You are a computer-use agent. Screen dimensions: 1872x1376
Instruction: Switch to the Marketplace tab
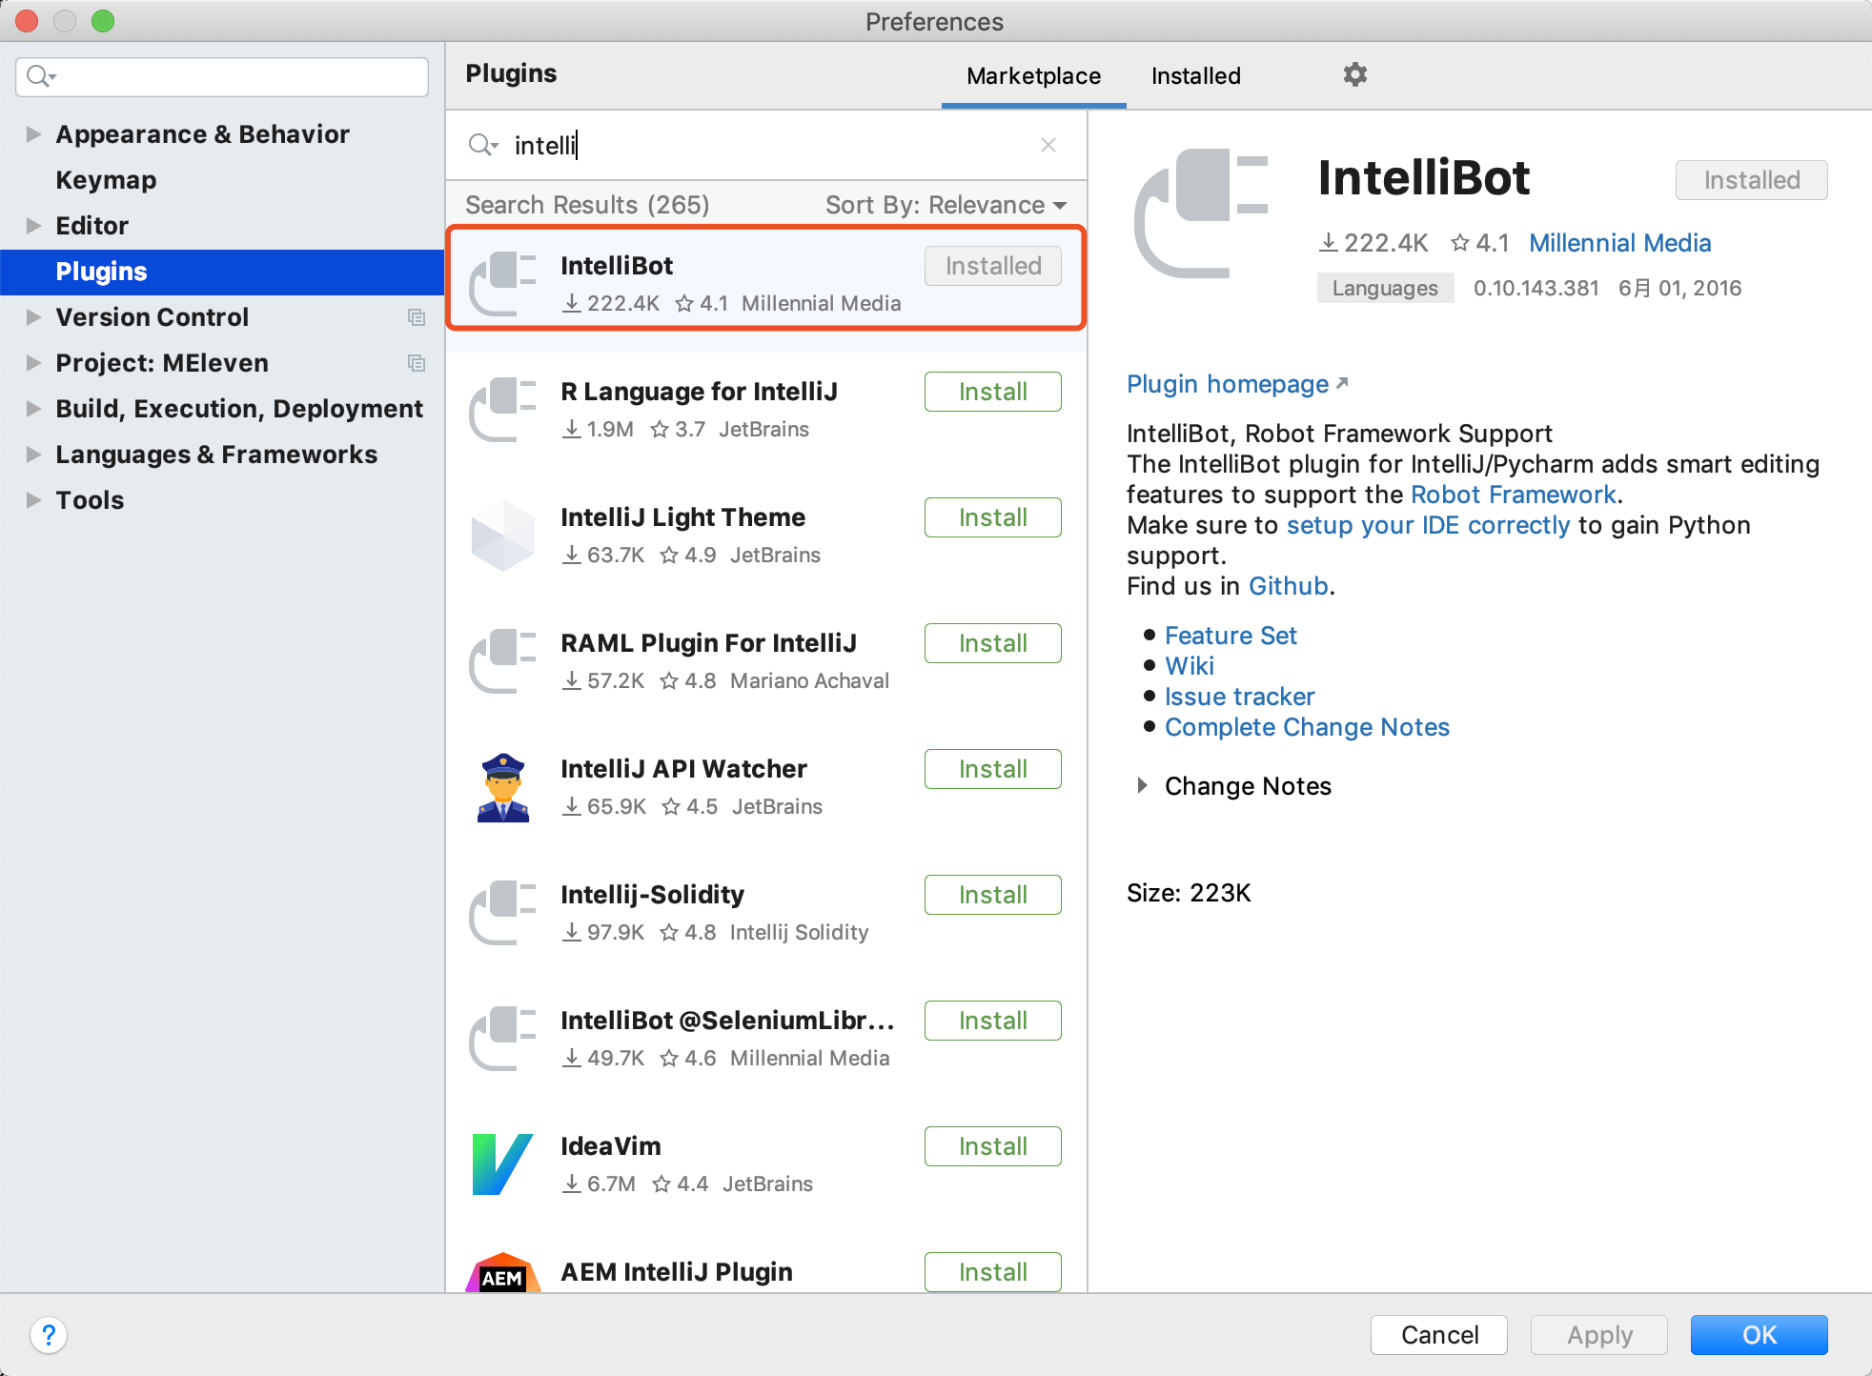(1033, 76)
